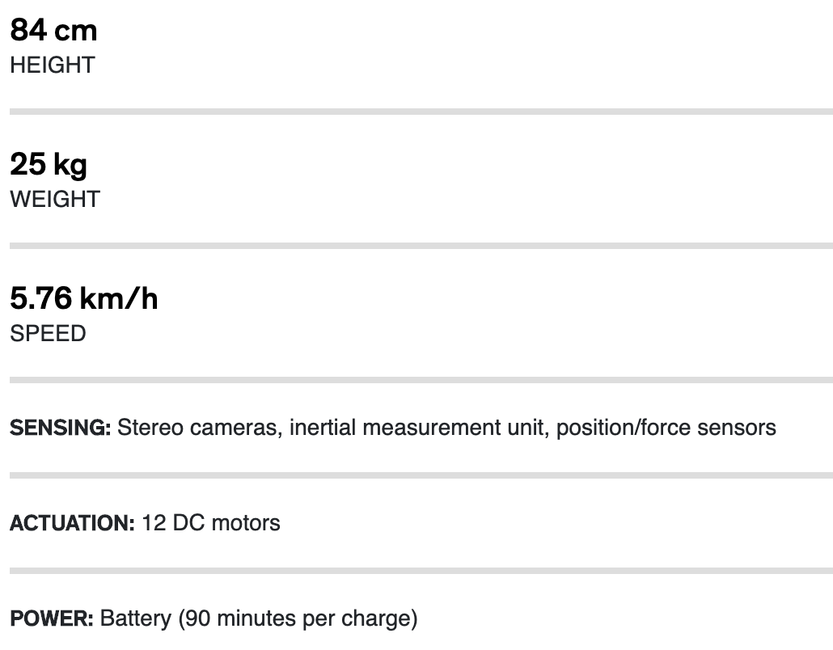Click the 25 kg weight value
Screen dimensions: 833x650
tap(49, 165)
